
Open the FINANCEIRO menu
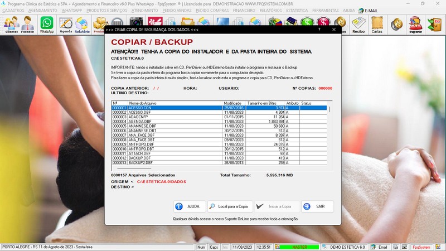[244, 11]
